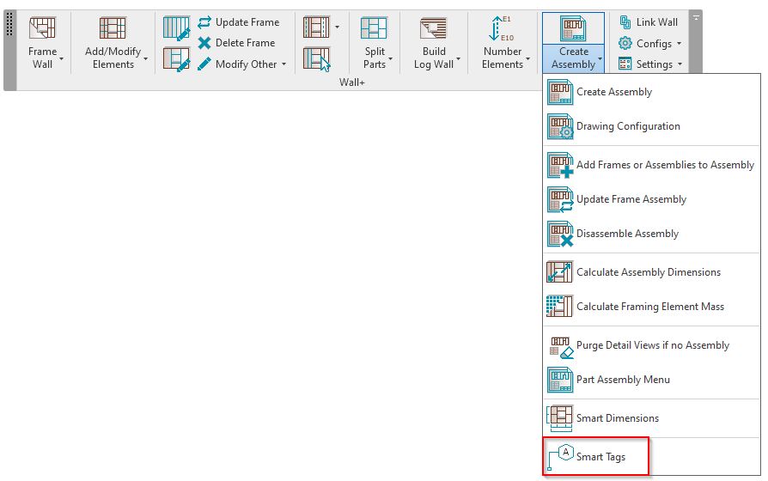The image size is (768, 481).
Task: Expand the Settings dropdown arrow
Action: (680, 64)
